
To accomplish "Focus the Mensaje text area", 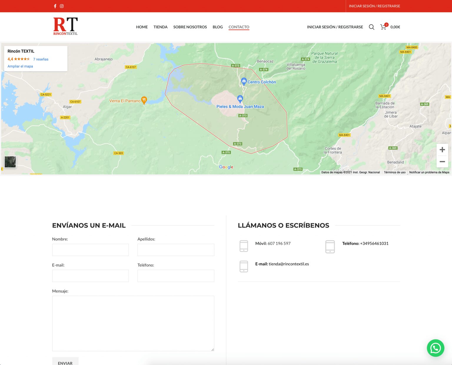I will 133,323.
